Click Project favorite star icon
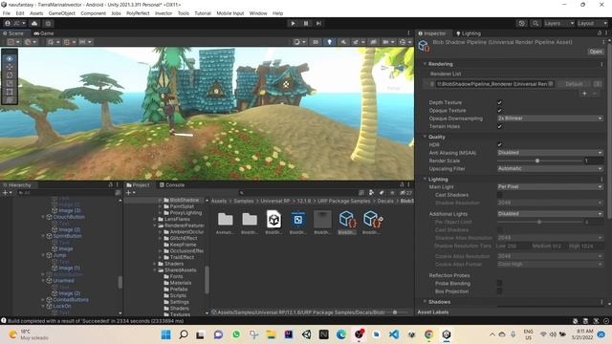612x344 pixels. click(x=392, y=193)
